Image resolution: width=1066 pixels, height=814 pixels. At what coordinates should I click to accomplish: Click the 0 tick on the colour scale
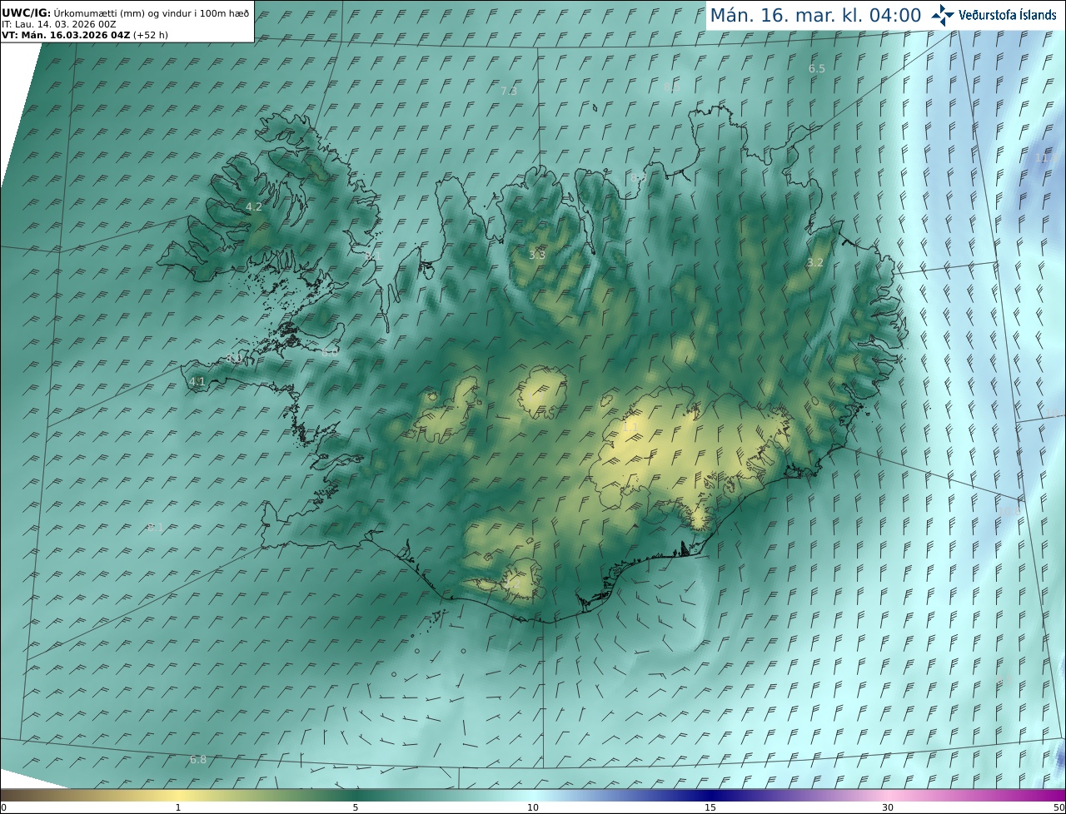3,807
